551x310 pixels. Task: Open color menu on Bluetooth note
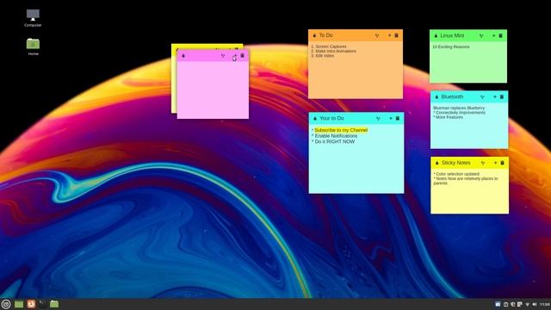tap(436, 97)
